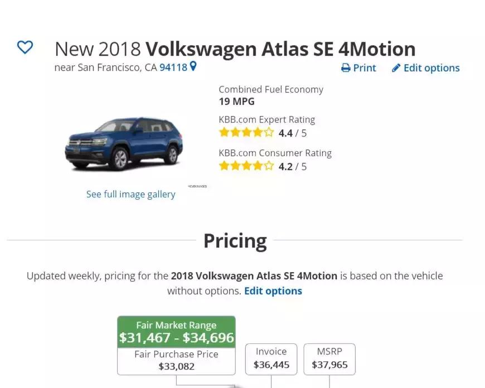Select the Invoice $36,445 box
Image resolution: width=485 pixels, height=388 pixels.
click(x=271, y=358)
